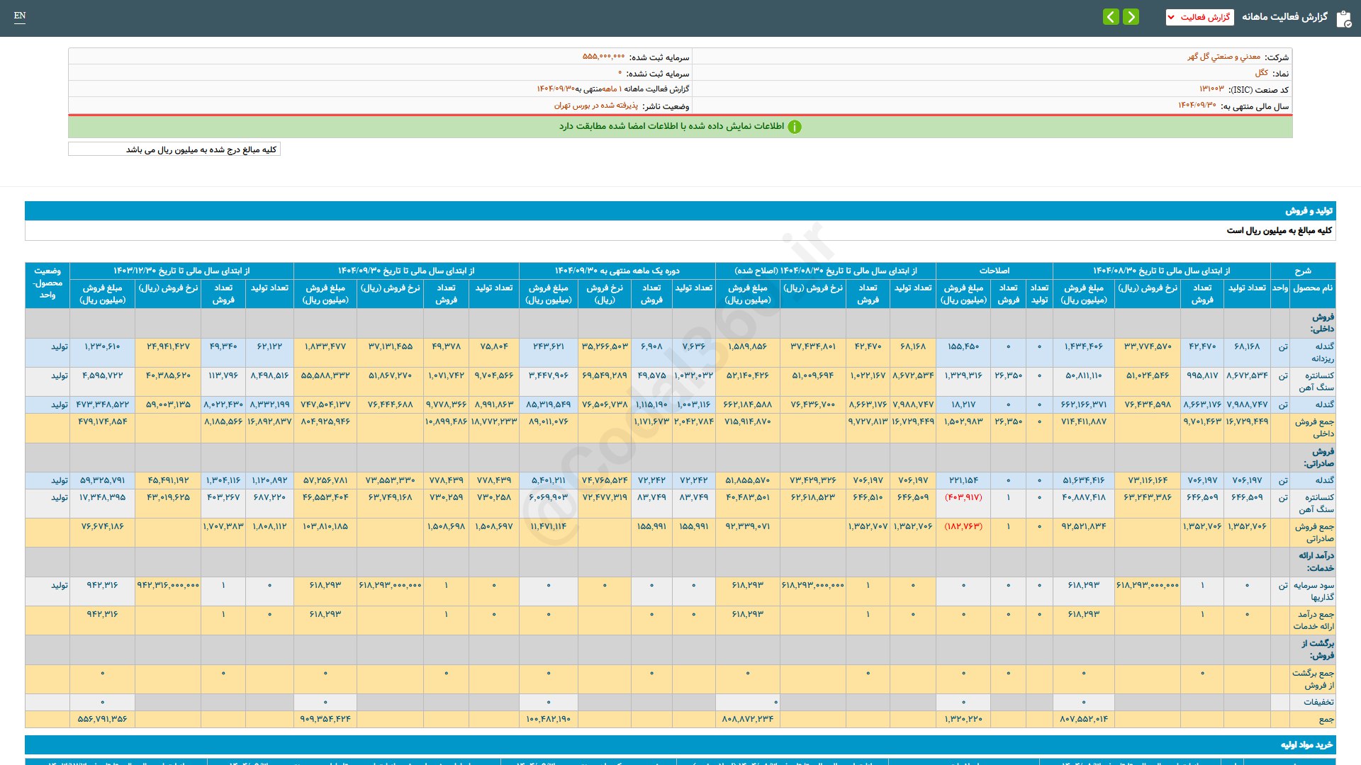Click the تولید و فروش section header
The height and width of the screenshot is (765, 1361).
tap(1309, 211)
